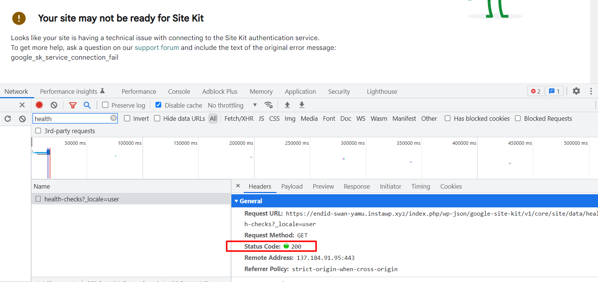Viewport: 598px width, 282px height.
Task: Click the red record network log button
Action: tap(39, 105)
